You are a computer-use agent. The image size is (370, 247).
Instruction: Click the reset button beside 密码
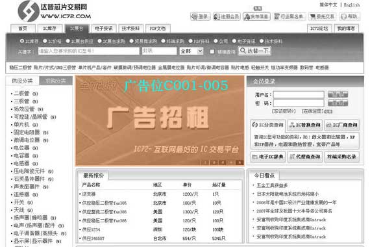point(338,103)
